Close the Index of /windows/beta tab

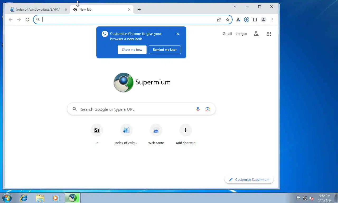click(66, 10)
